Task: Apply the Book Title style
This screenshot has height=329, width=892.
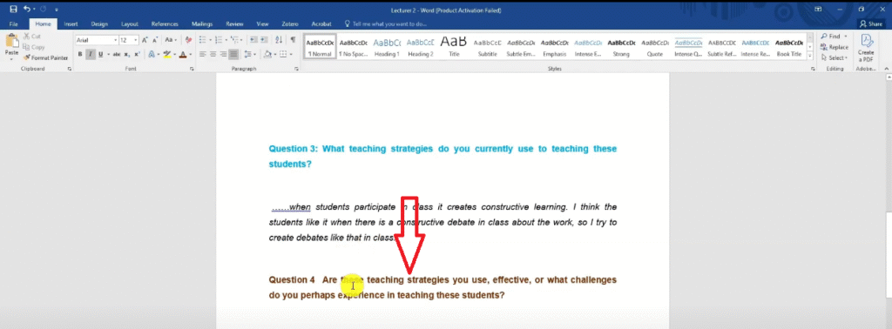Action: click(x=789, y=47)
